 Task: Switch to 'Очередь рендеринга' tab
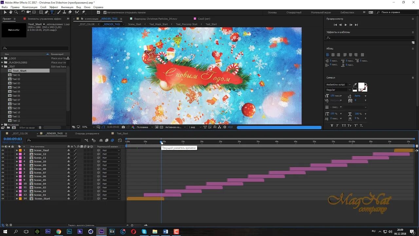(87, 133)
